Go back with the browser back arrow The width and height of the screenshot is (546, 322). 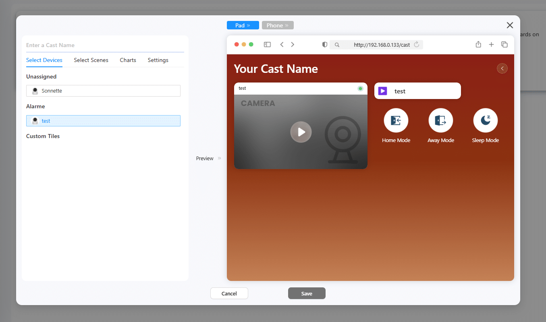[x=282, y=45]
